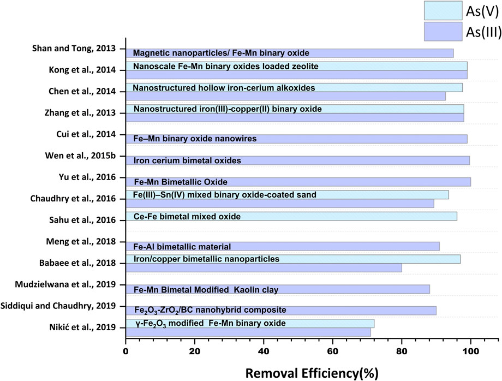Click 'Iron cerium bimetal oxides' bar label

[187, 160]
